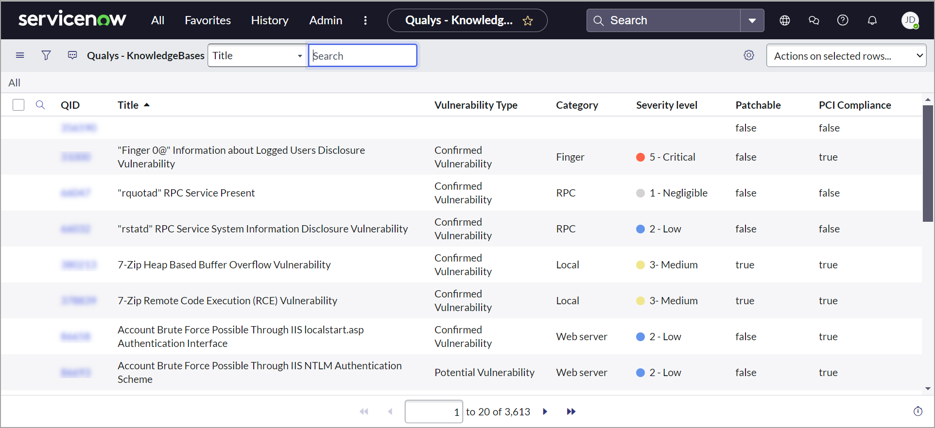
Task: Click 2 - Low severity in rstatd row
Action: tap(665, 229)
